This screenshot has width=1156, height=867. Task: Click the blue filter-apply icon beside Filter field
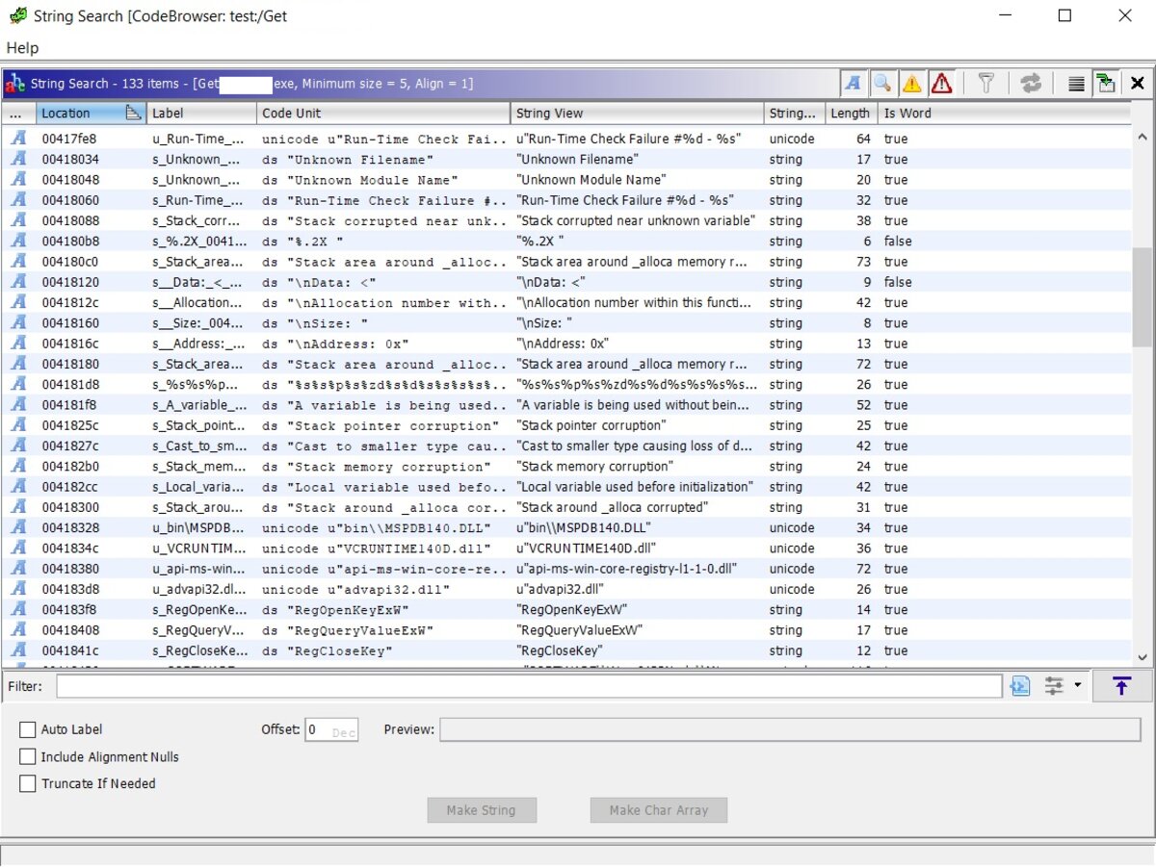[x=1020, y=686]
